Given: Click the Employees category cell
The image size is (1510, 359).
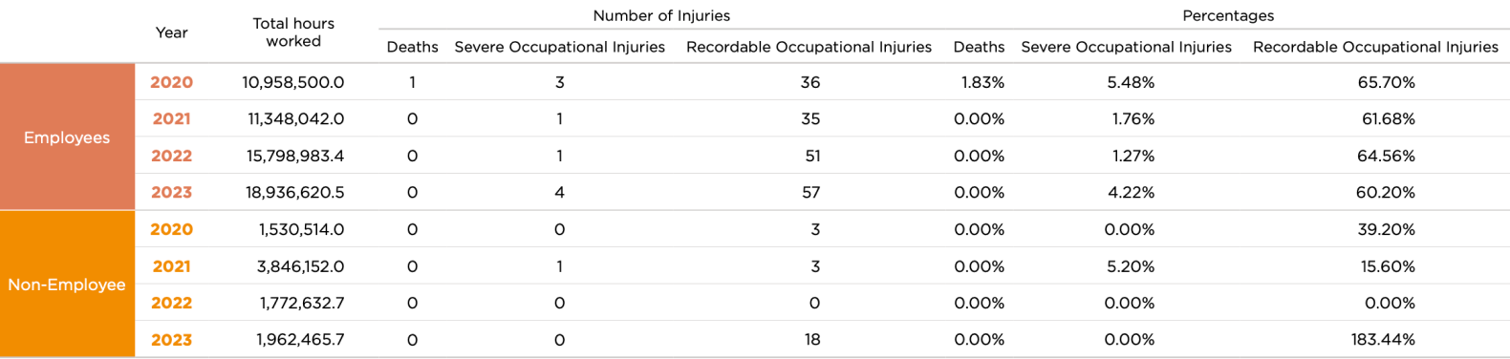Looking at the screenshot, I should click(67, 137).
